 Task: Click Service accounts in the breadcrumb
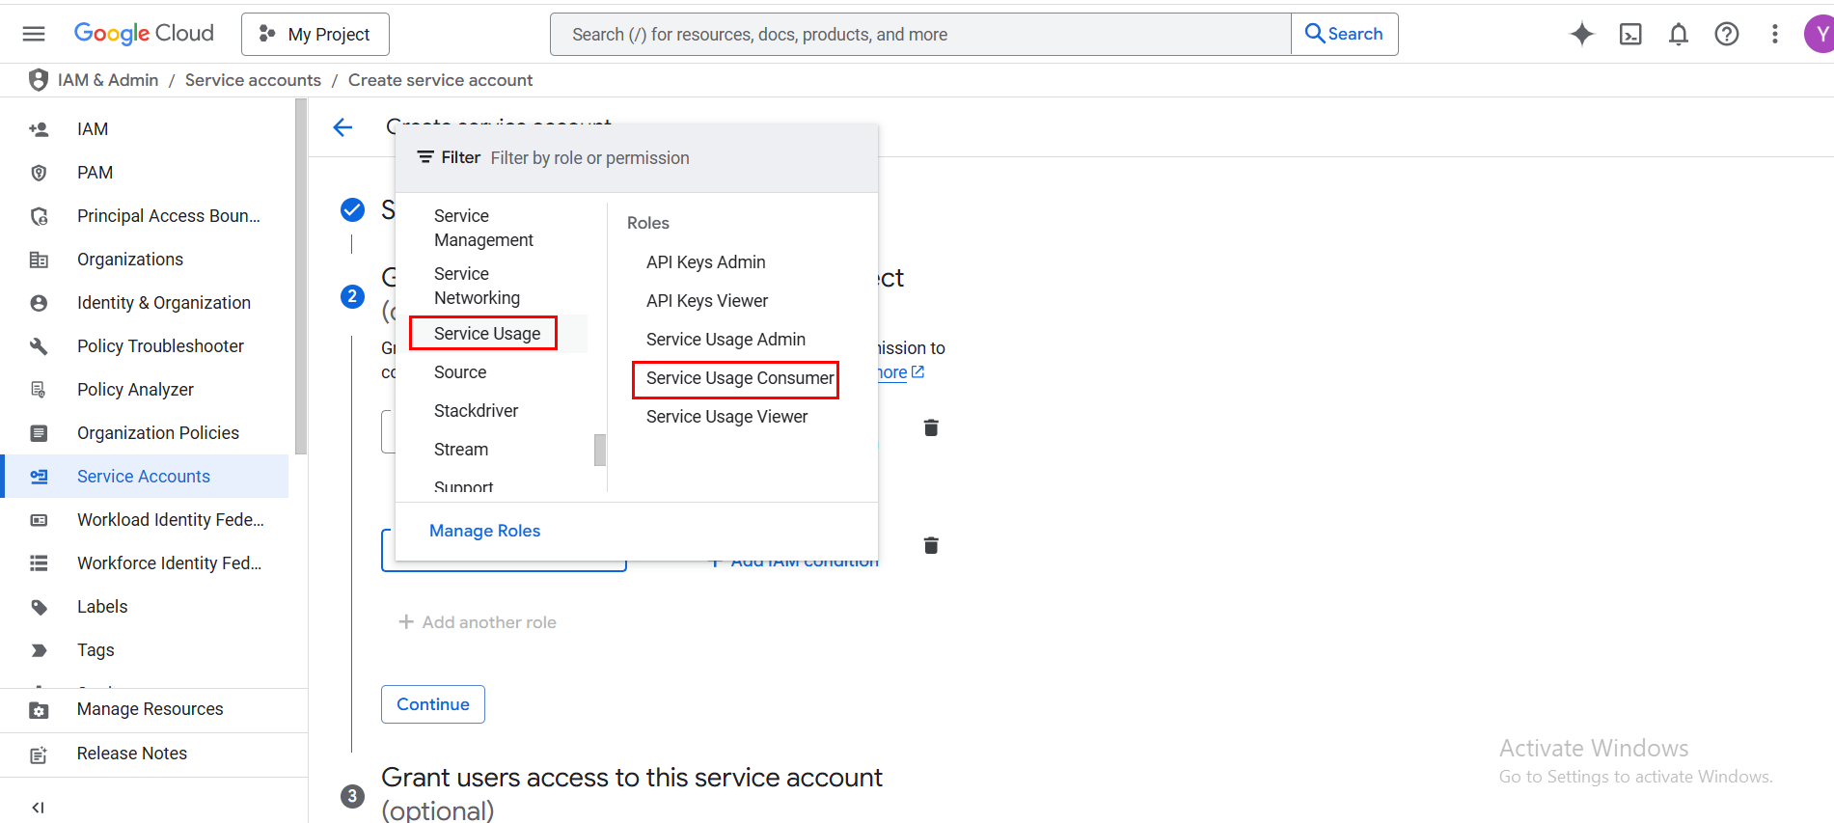(253, 80)
